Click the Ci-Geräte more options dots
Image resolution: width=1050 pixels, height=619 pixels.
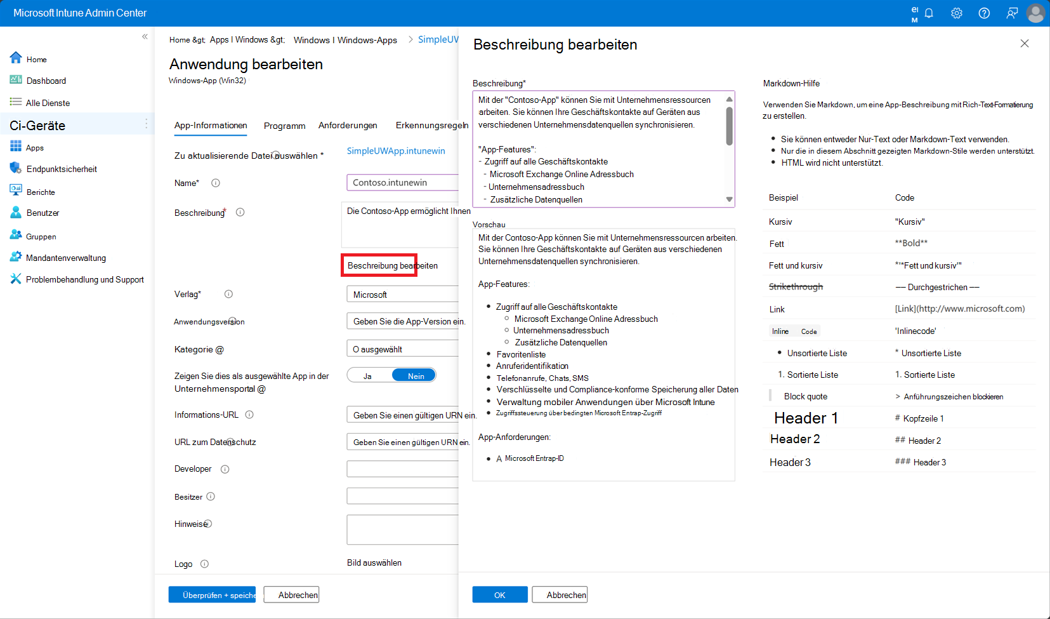[147, 124]
